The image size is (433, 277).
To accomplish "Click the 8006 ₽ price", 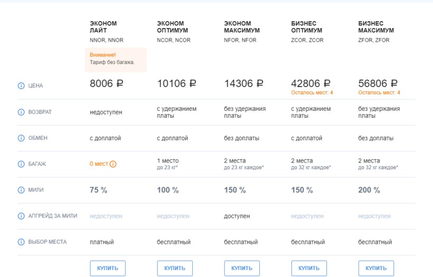I will coord(107,83).
